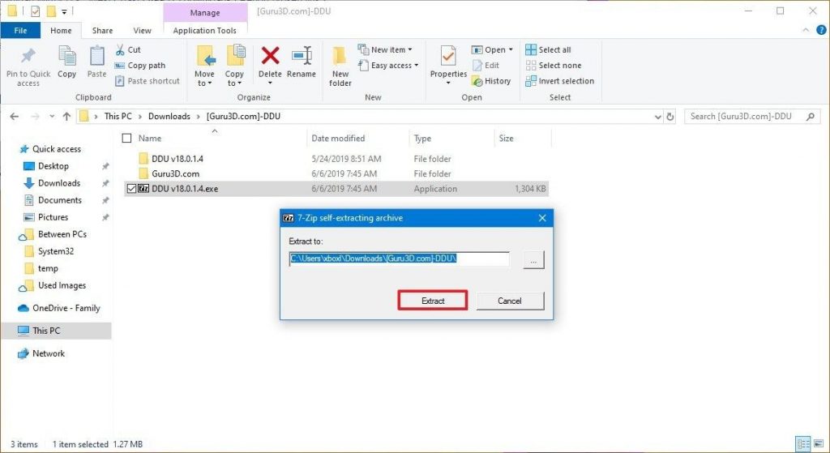The width and height of the screenshot is (830, 453).
Task: Go up one folder level arrow
Action: pos(66,117)
